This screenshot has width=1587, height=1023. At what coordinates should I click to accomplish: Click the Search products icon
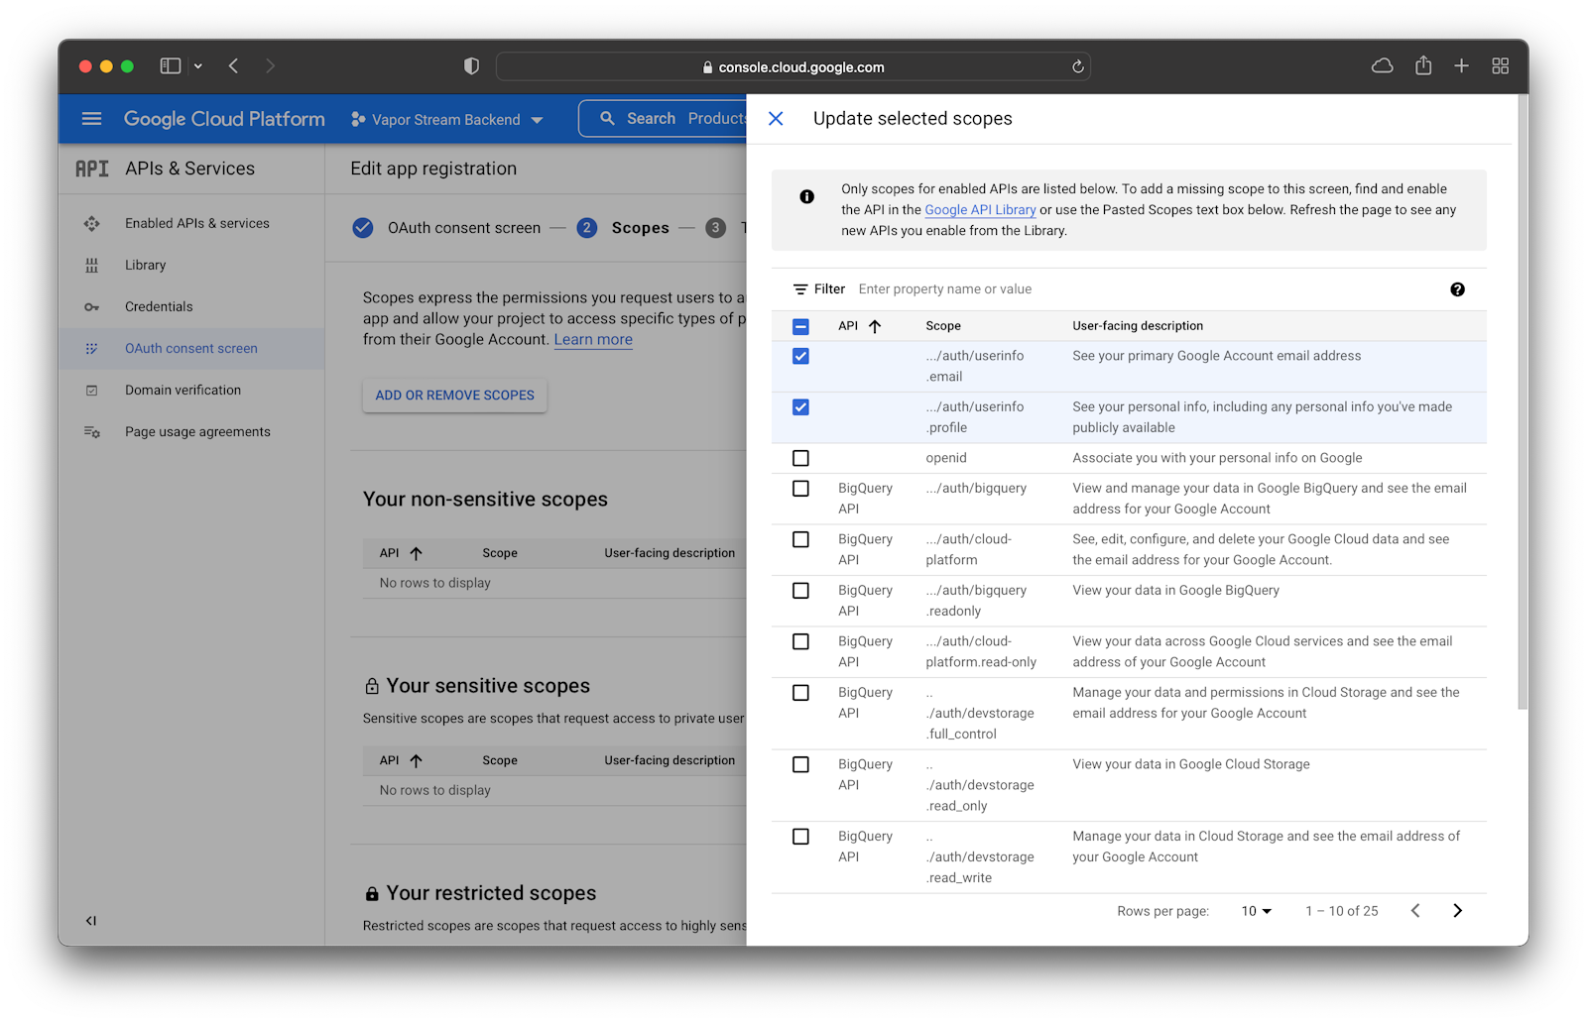click(x=608, y=118)
